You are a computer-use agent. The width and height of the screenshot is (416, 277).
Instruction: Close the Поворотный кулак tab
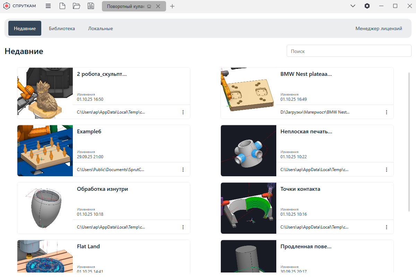[158, 6]
